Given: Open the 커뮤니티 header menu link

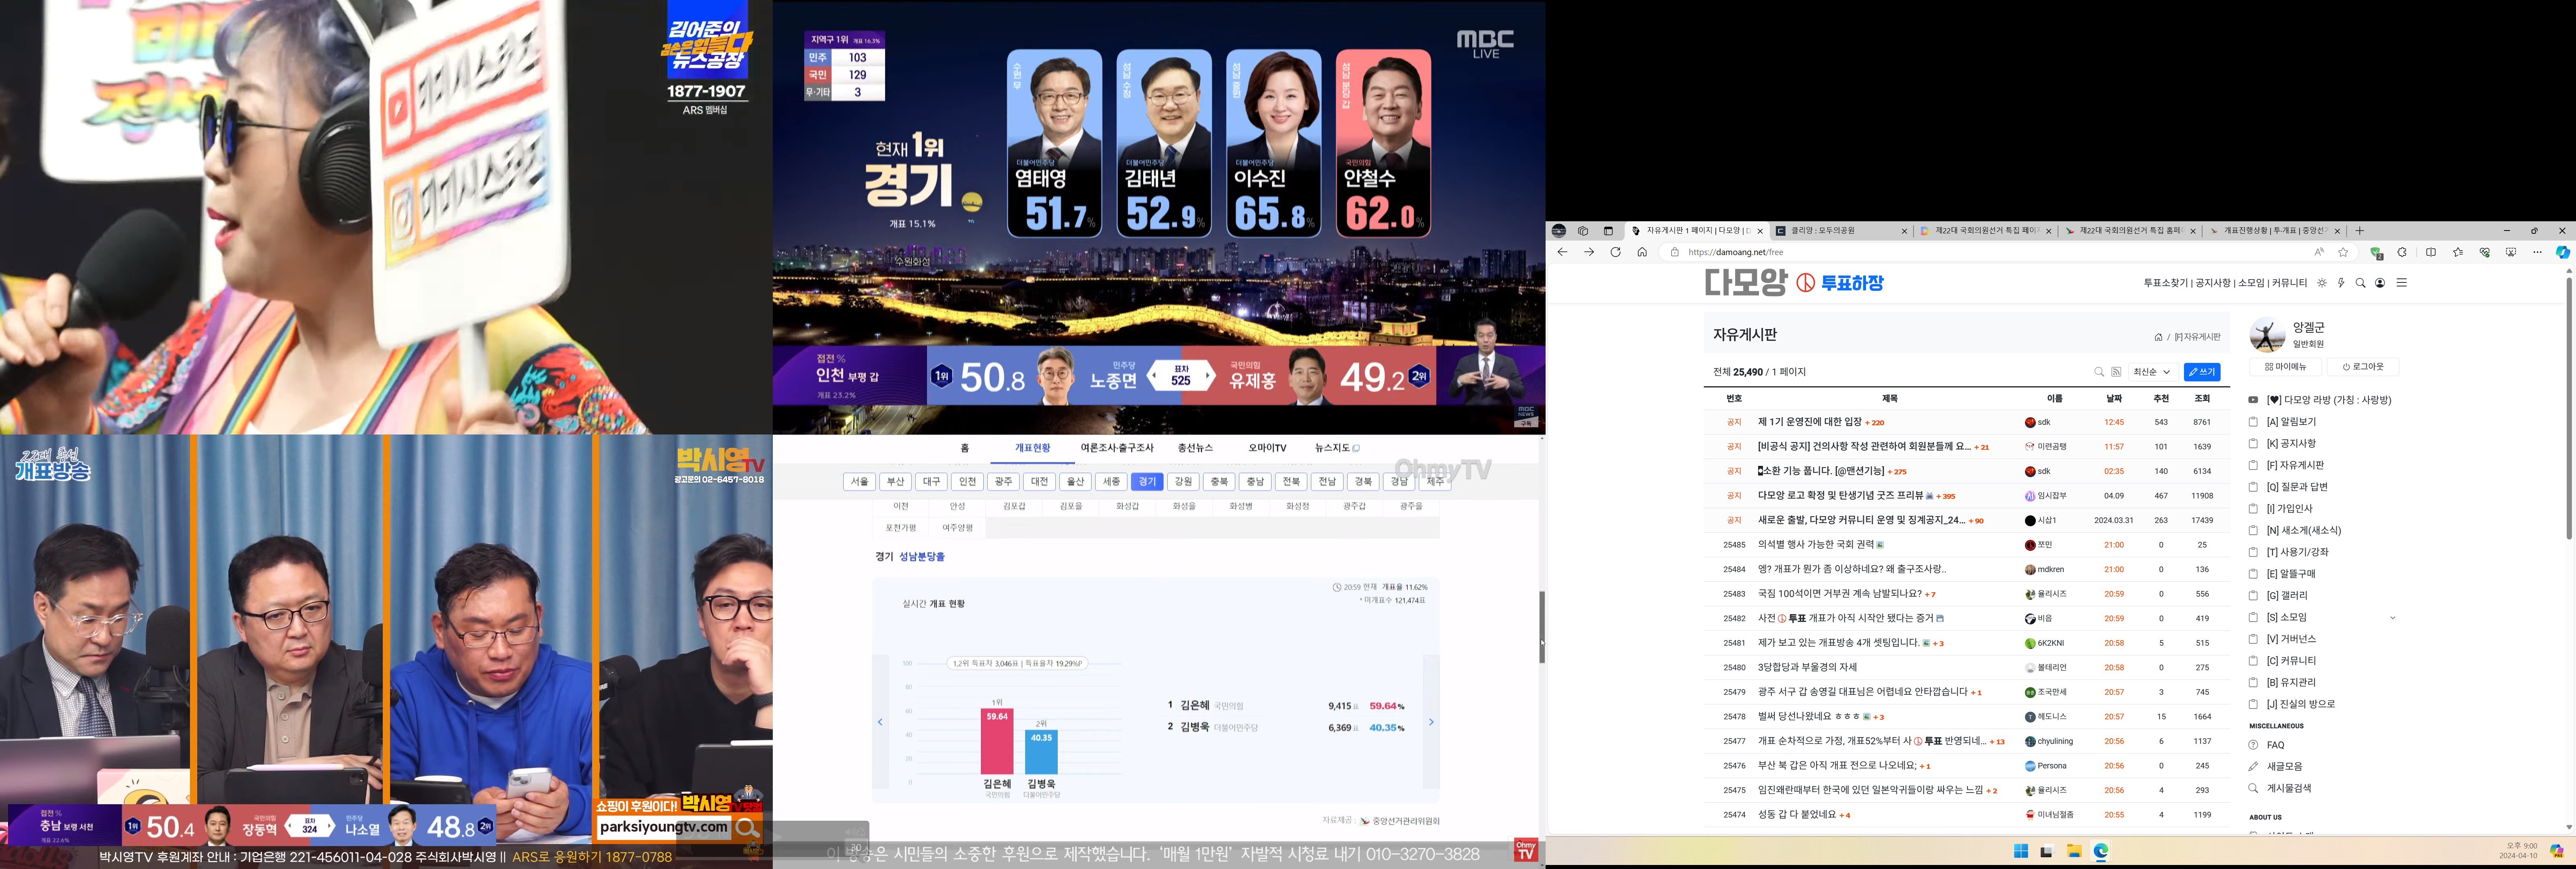Looking at the screenshot, I should tap(2290, 283).
